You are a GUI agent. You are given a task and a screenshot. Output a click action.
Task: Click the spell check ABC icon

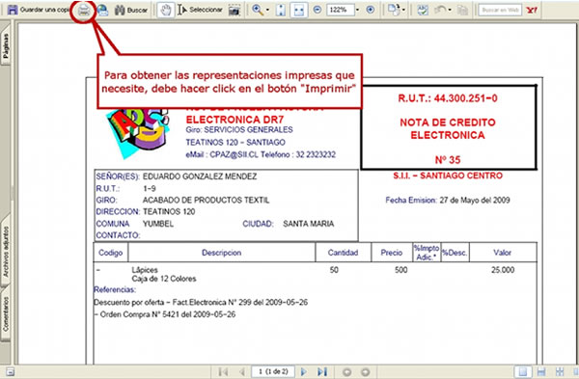pos(424,11)
